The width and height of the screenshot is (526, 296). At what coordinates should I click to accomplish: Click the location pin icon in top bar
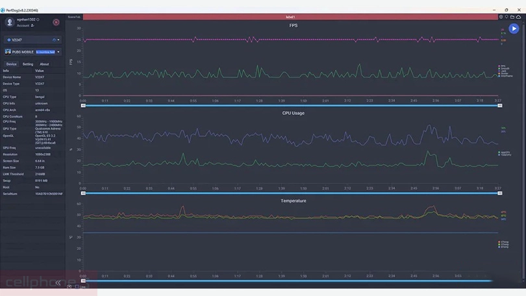[x=499, y=16]
